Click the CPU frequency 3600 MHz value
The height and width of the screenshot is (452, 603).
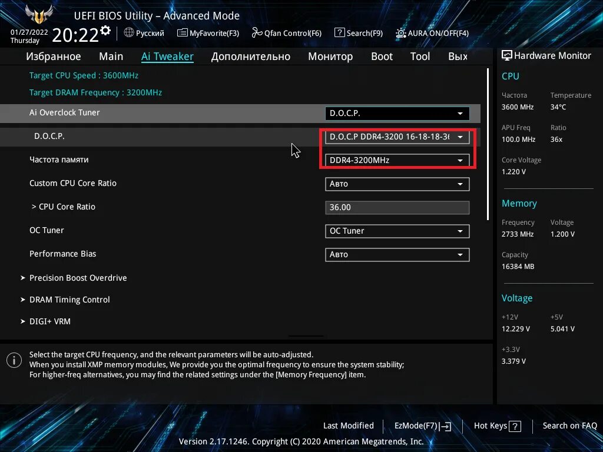518,107
